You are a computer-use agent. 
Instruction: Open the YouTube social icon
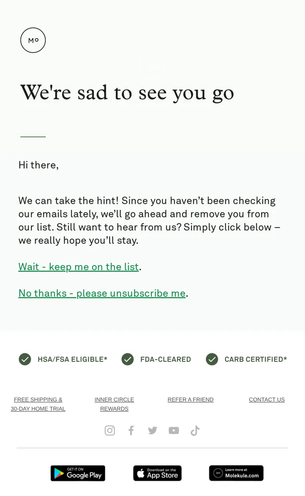[x=174, y=431]
